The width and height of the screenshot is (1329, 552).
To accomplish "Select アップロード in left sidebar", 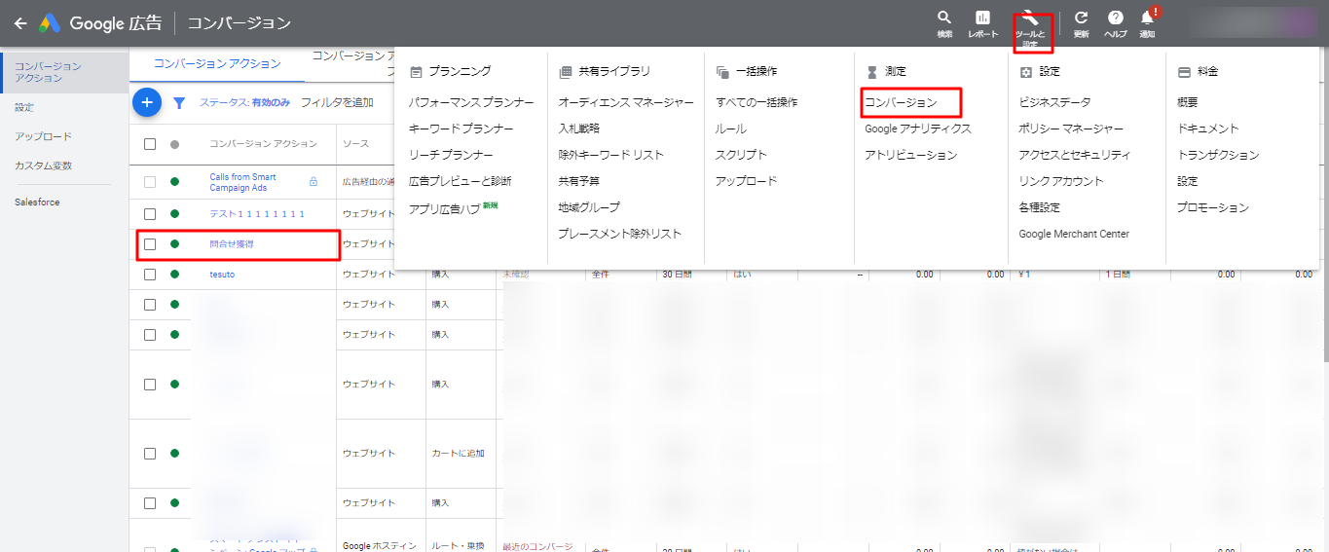I will tap(43, 136).
